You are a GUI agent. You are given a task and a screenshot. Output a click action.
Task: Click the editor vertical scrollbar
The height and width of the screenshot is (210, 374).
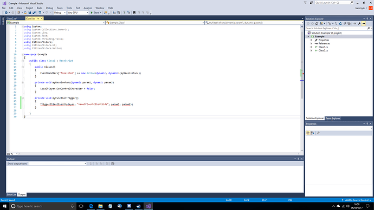302,88
